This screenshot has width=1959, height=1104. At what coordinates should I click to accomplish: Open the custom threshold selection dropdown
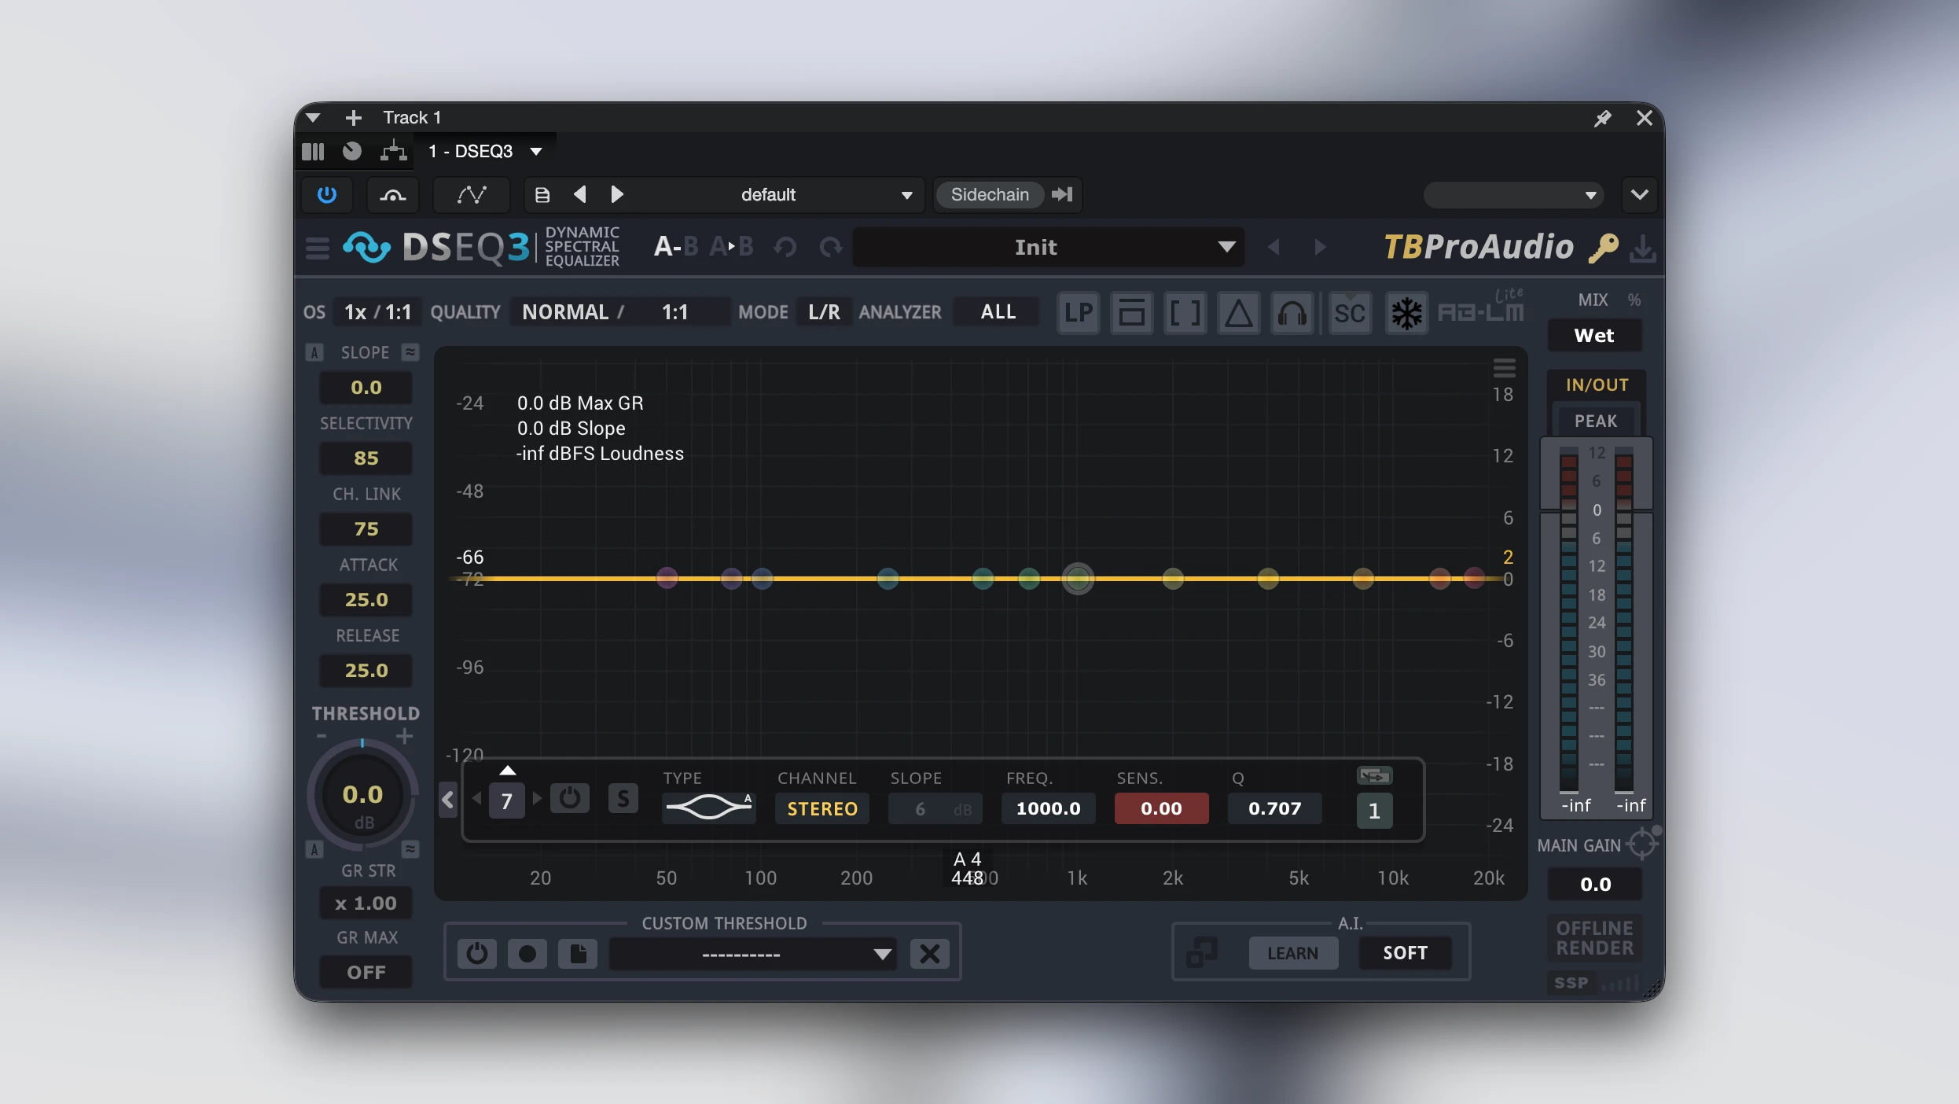pyautogui.click(x=753, y=954)
